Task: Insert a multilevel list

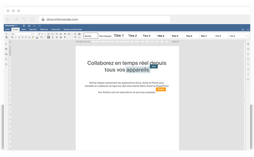Action: click(57, 34)
